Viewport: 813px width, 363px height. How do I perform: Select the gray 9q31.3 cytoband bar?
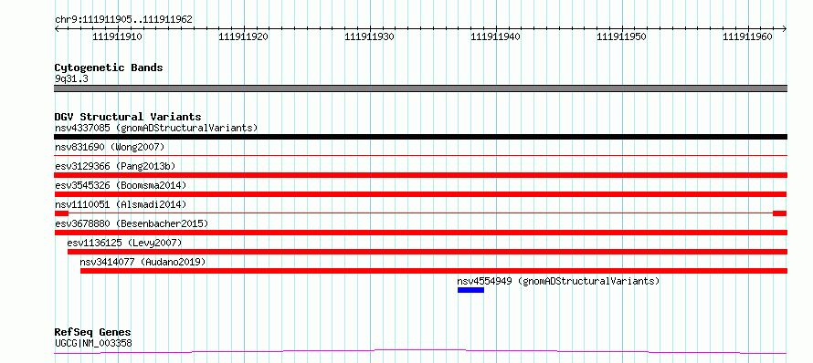(x=420, y=88)
